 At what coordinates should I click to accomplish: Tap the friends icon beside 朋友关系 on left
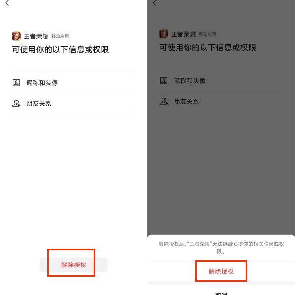(x=16, y=103)
